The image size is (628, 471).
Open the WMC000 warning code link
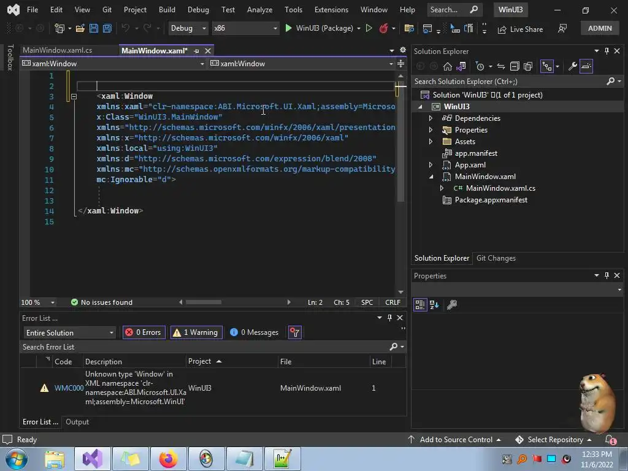[69, 388]
